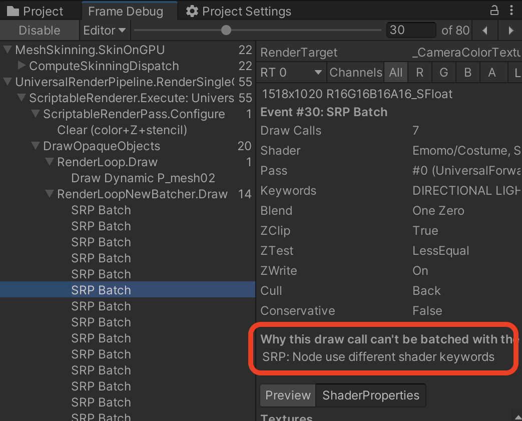
Task: Click the Draw Calls value 7
Action: click(x=415, y=131)
